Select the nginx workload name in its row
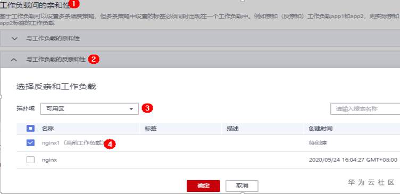This screenshot has height=194, width=400. [49, 160]
